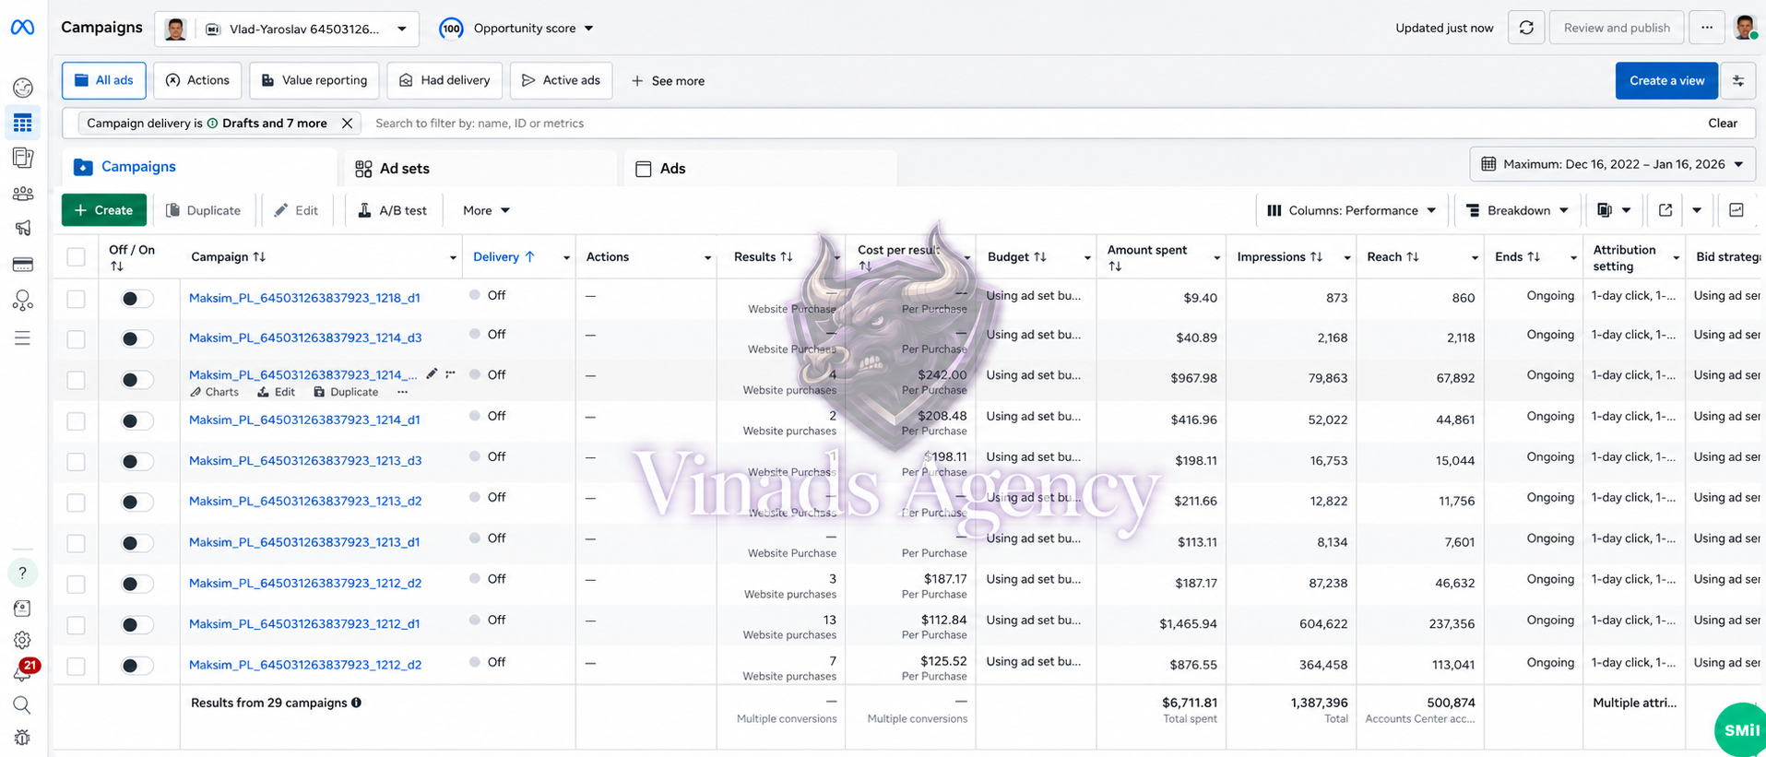Click See more views link
The height and width of the screenshot is (757, 1766).
668,81
